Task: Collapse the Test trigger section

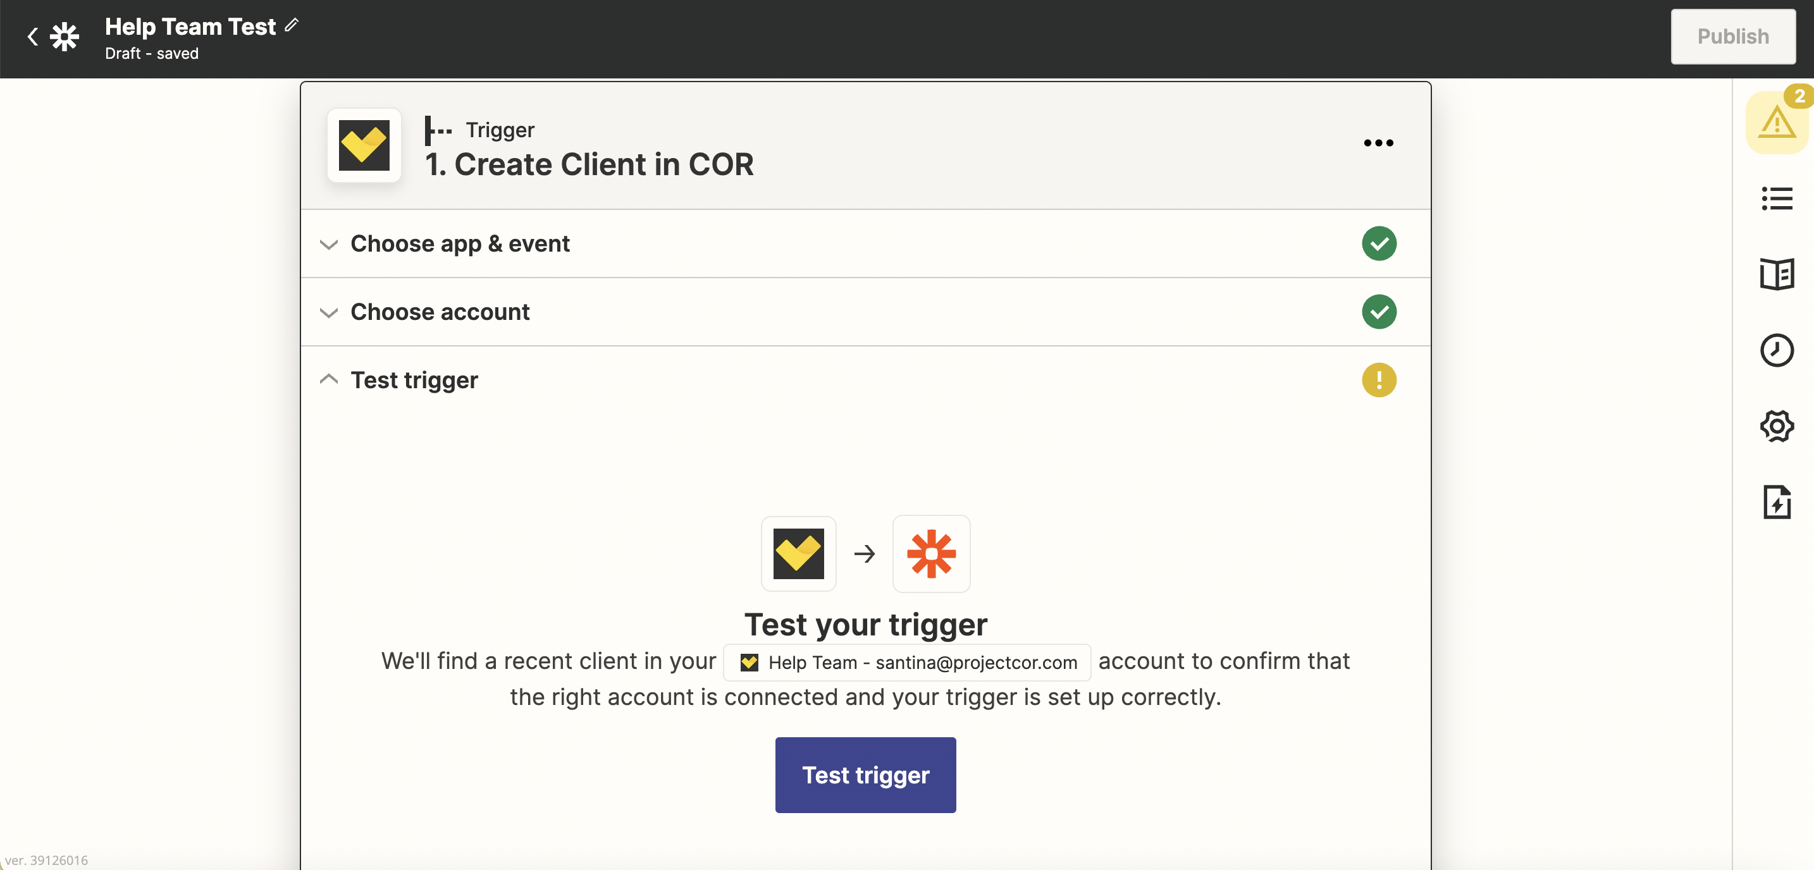Action: [x=865, y=380]
